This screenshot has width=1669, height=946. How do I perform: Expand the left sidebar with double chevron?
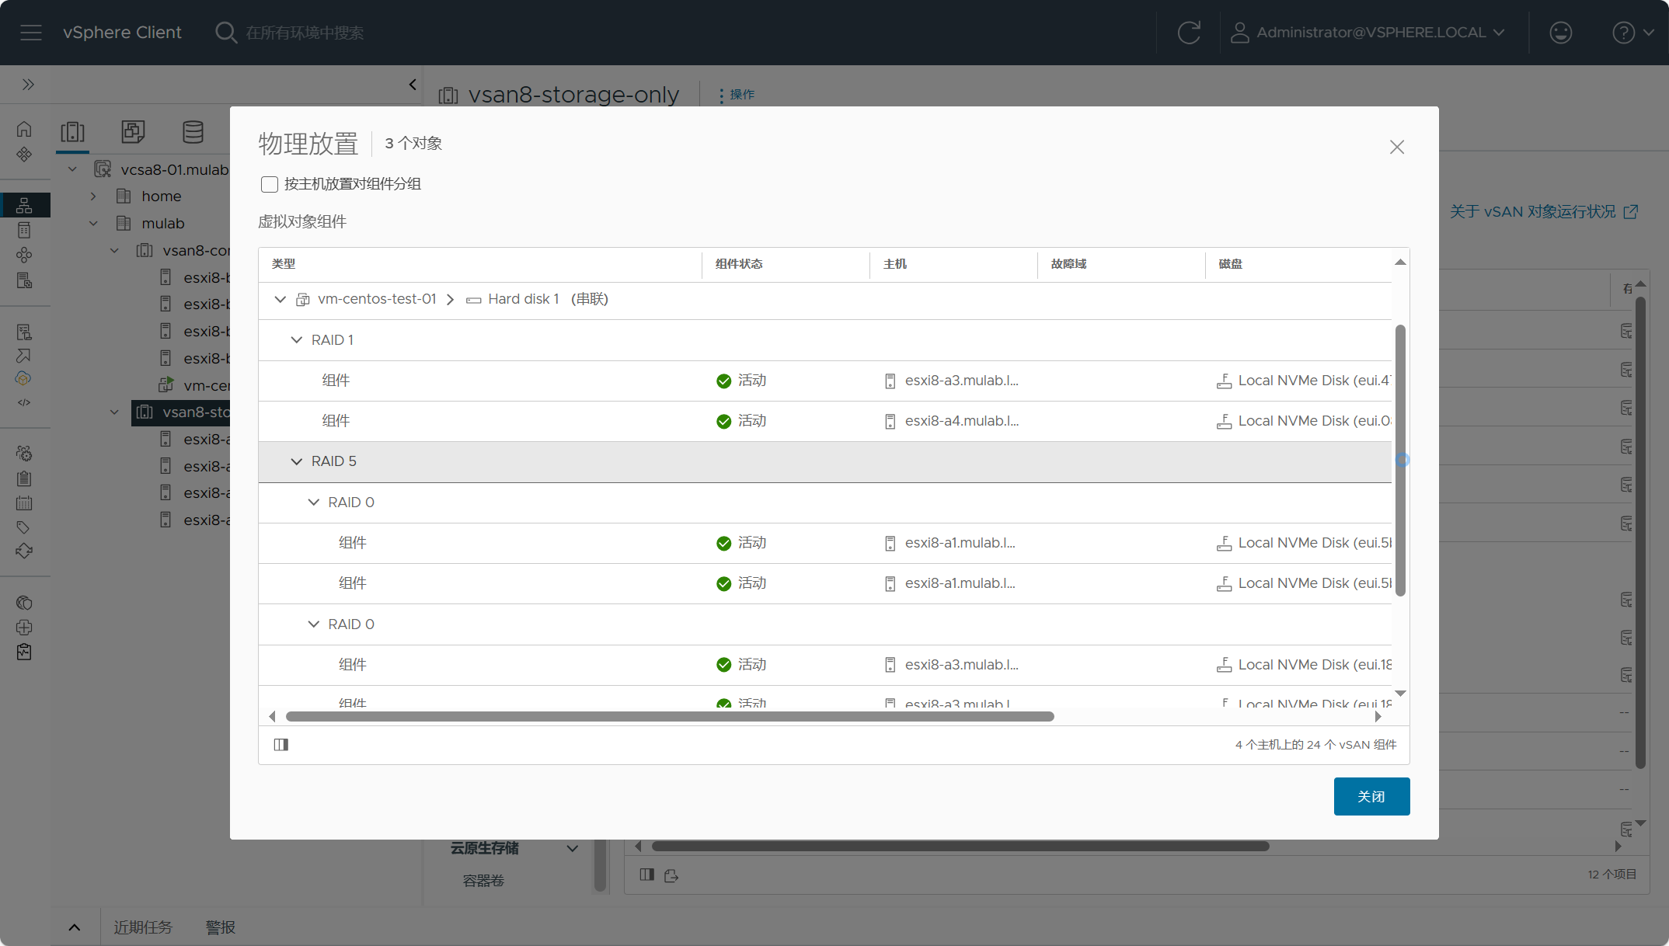tap(28, 84)
